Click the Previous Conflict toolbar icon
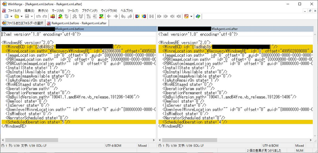This screenshot has height=153, width=318. click(81, 16)
